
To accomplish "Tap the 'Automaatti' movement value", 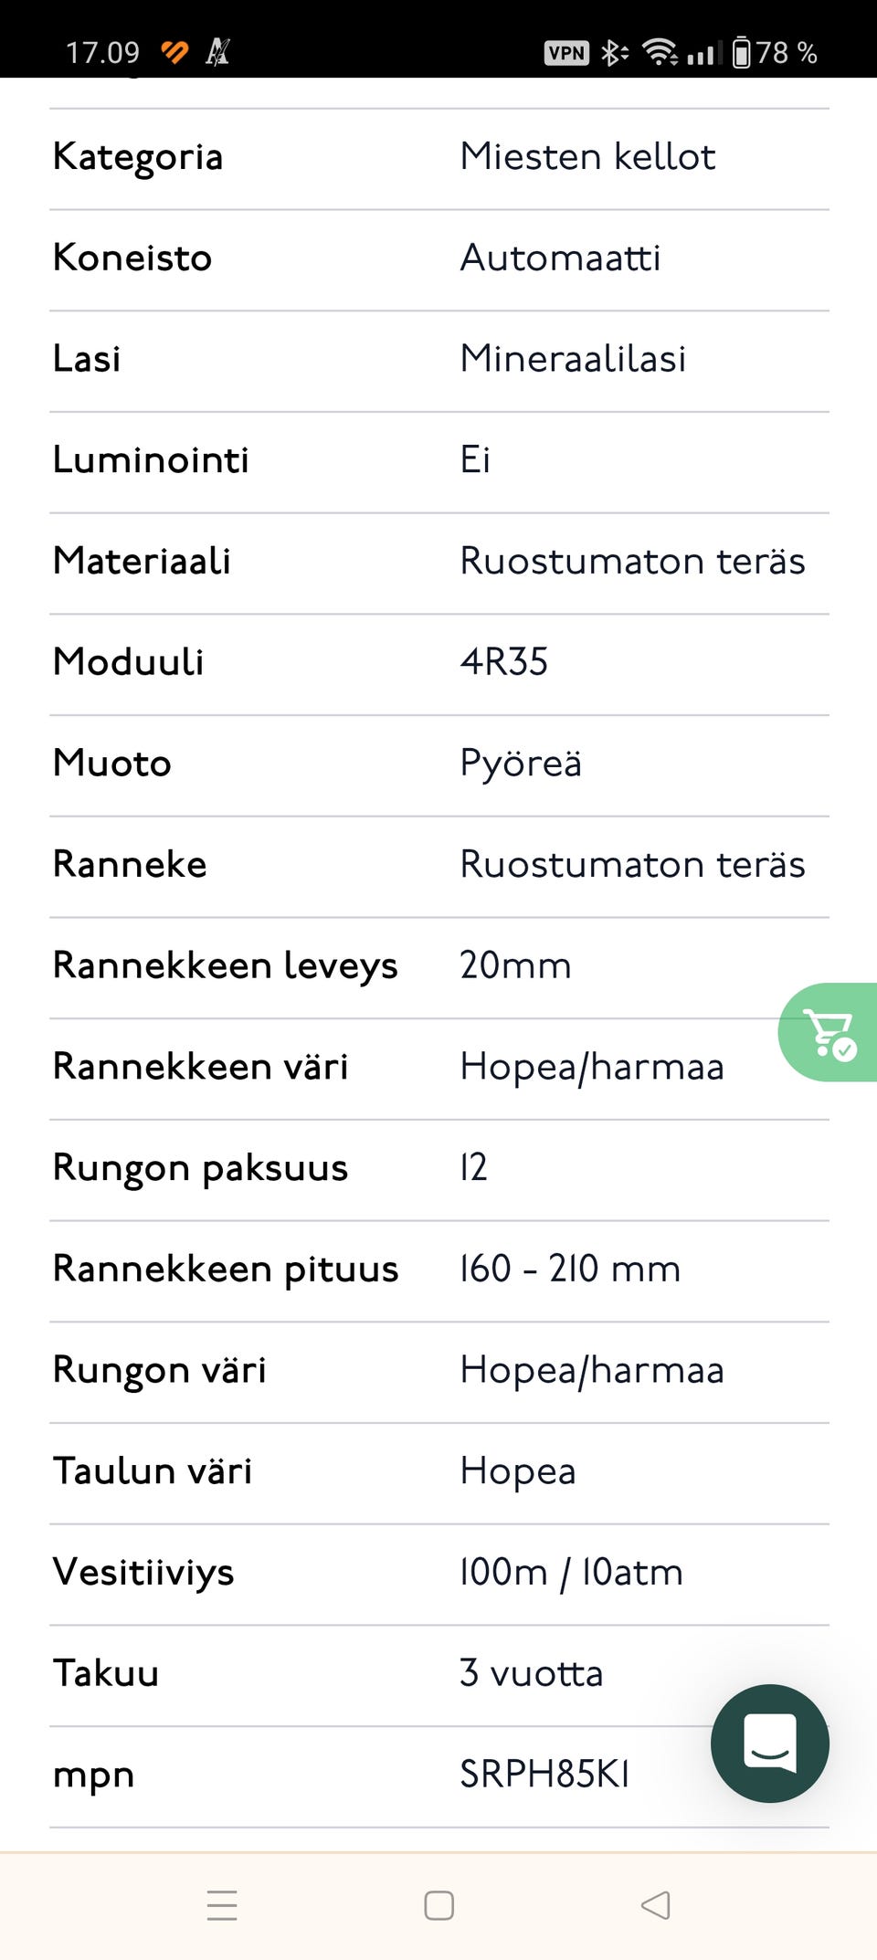I will point(560,258).
